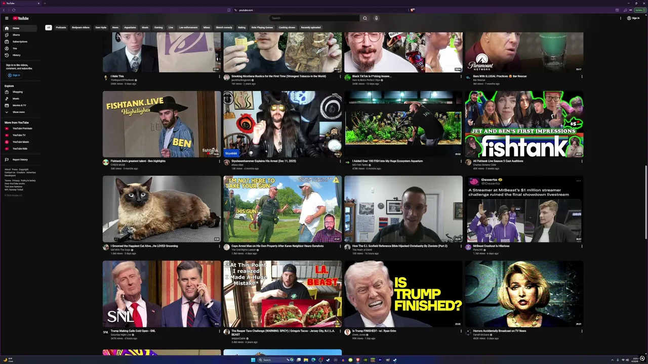Open options for Fishtank.live's greatest talent video
The image size is (648, 364).
[219, 161]
